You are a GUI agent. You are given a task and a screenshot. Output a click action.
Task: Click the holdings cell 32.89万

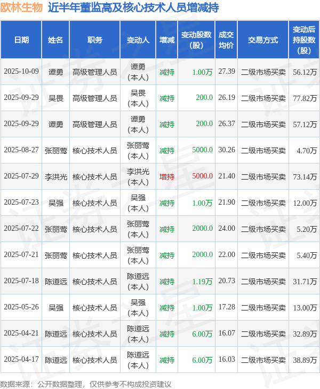coord(305,334)
